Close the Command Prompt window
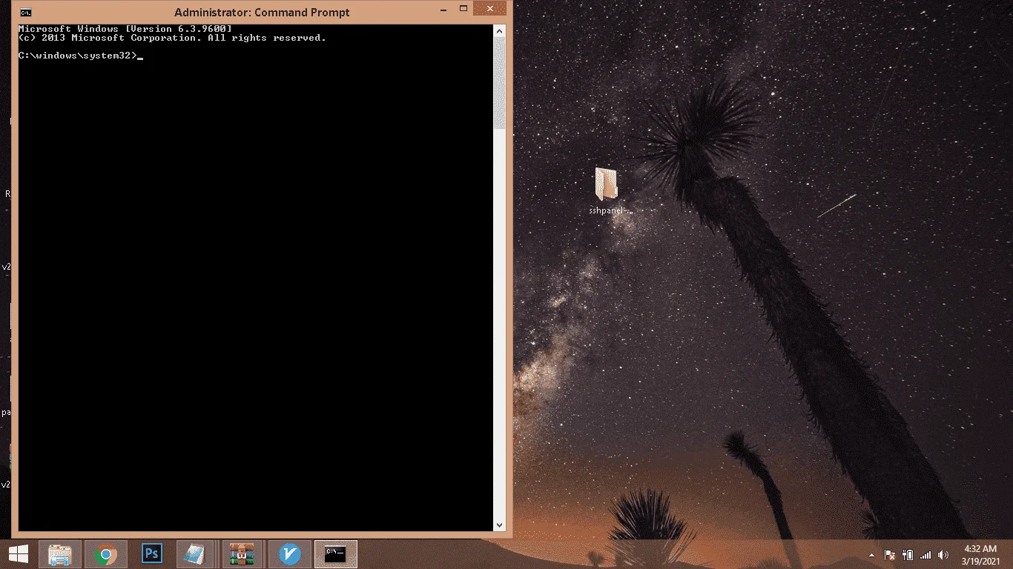This screenshot has width=1013, height=569. pyautogui.click(x=490, y=9)
